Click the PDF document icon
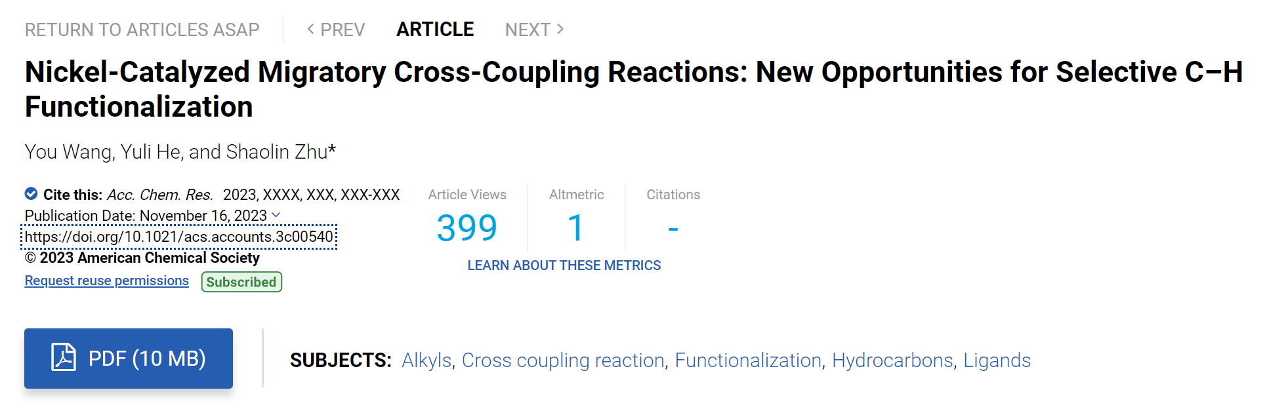This screenshot has height=409, width=1267. pyautogui.click(x=64, y=357)
